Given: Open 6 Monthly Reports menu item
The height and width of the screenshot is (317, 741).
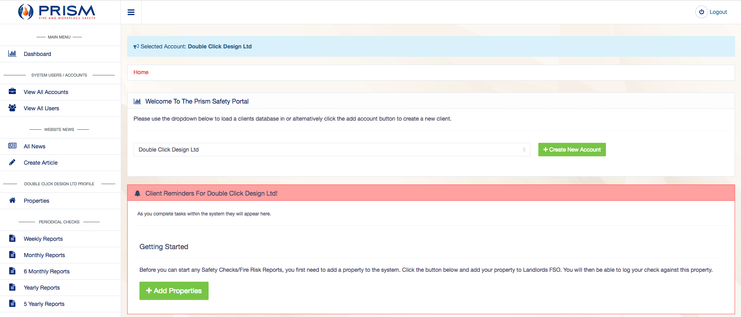Looking at the screenshot, I should click(46, 271).
